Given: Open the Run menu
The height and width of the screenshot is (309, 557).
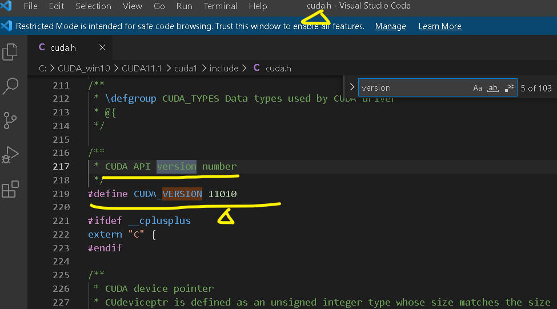Looking at the screenshot, I should 184,6.
